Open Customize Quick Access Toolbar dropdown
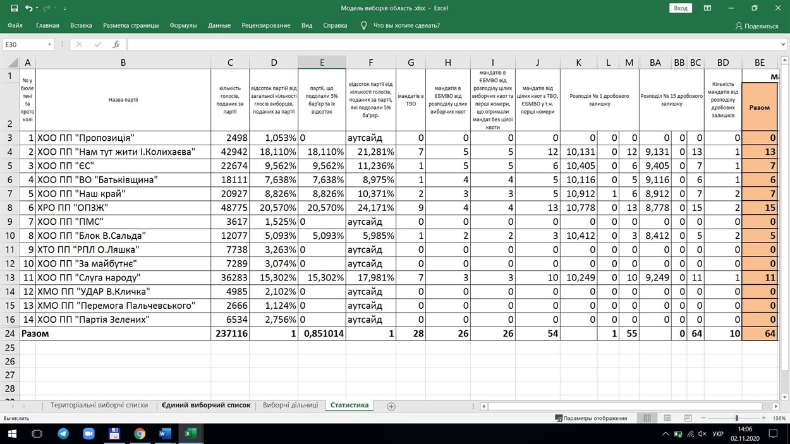Screen dimensions: 790x444 (x=65, y=8)
